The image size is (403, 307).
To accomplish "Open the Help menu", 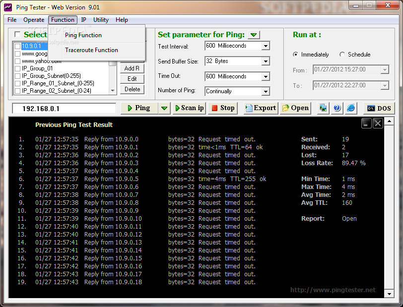I will 122,20.
